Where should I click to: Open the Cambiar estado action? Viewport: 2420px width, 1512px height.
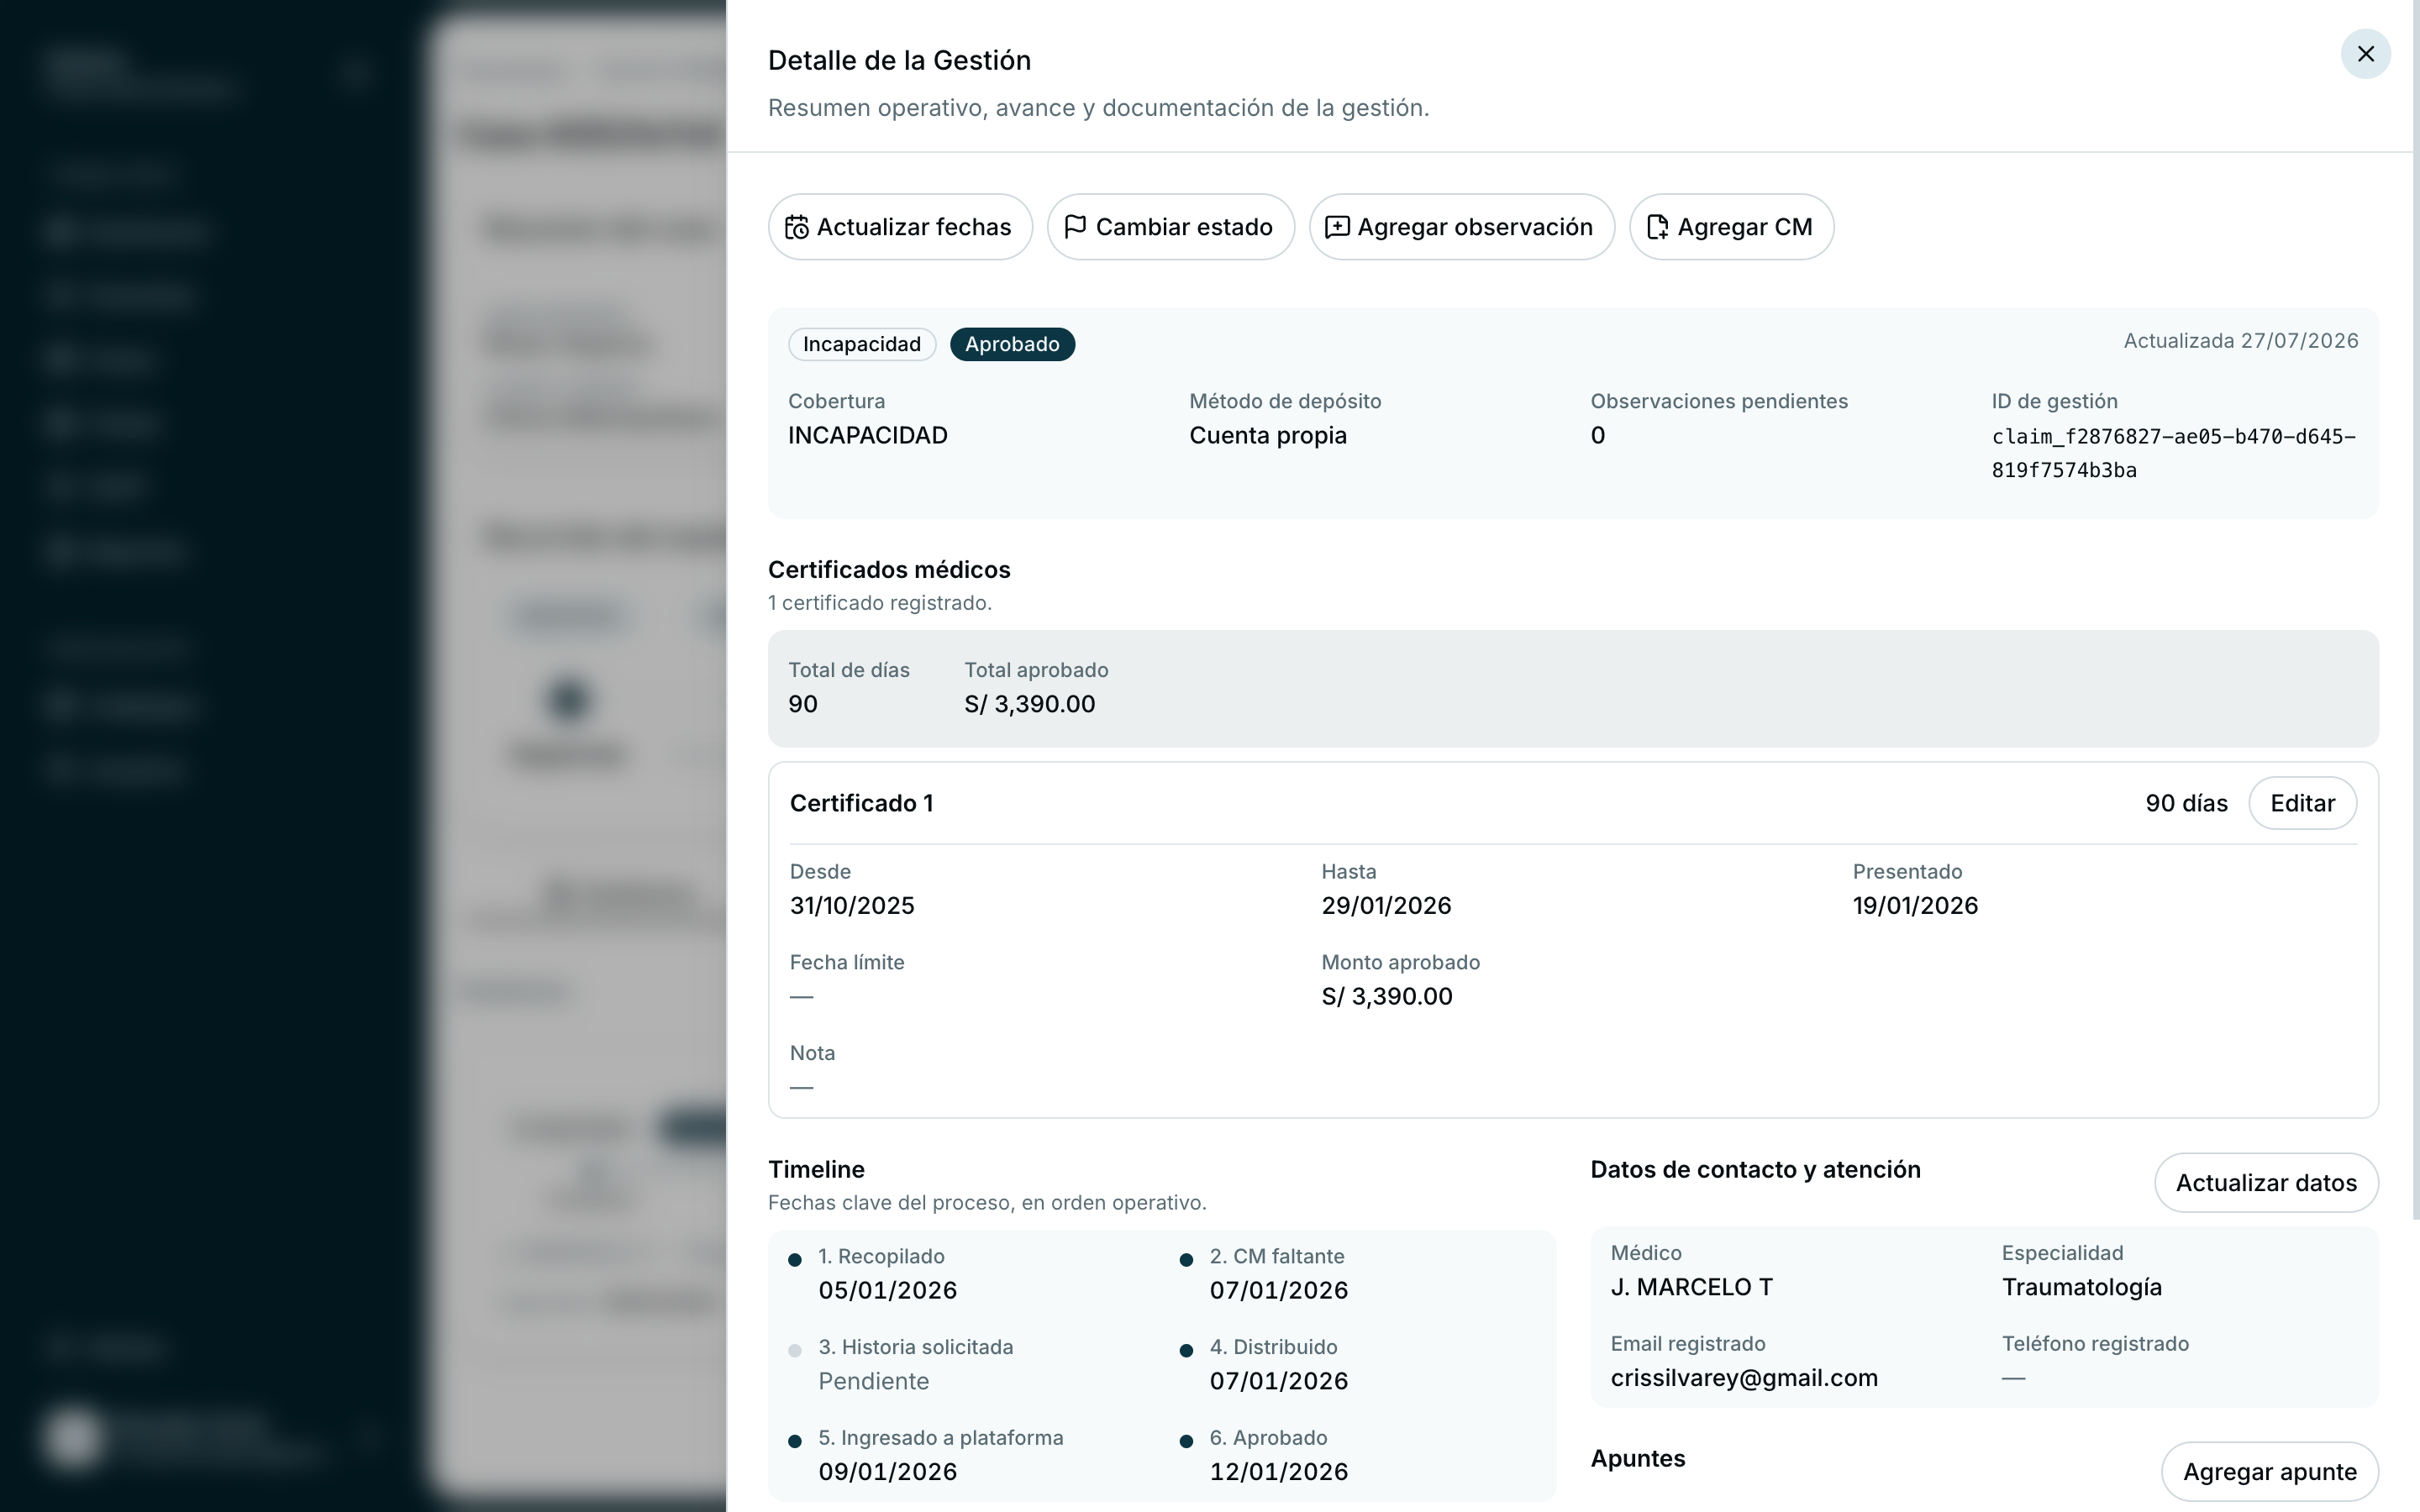1170,227
